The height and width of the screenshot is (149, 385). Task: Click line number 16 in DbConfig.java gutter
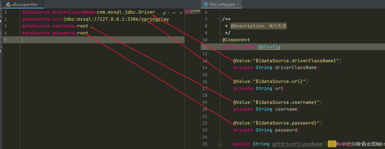point(205,81)
